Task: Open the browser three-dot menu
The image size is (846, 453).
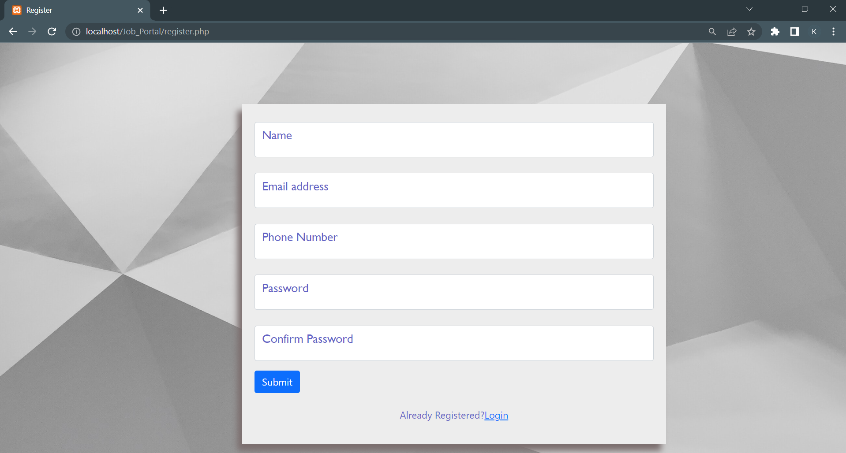Action: [x=833, y=31]
